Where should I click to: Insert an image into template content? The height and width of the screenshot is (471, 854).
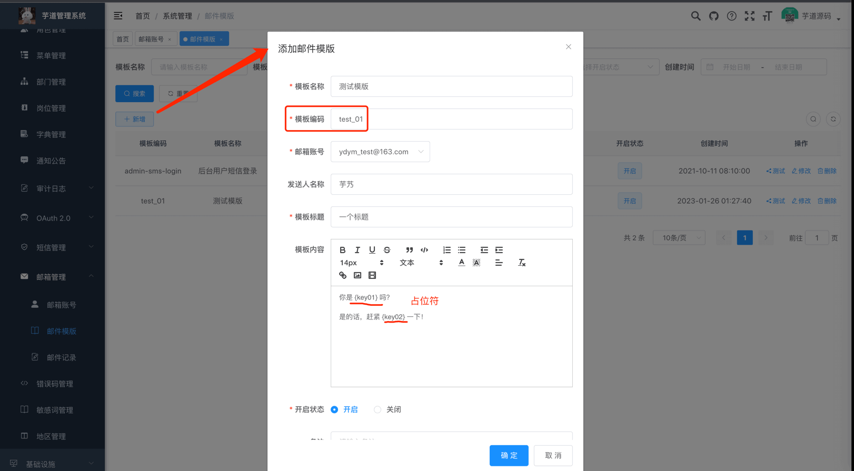(x=358, y=275)
